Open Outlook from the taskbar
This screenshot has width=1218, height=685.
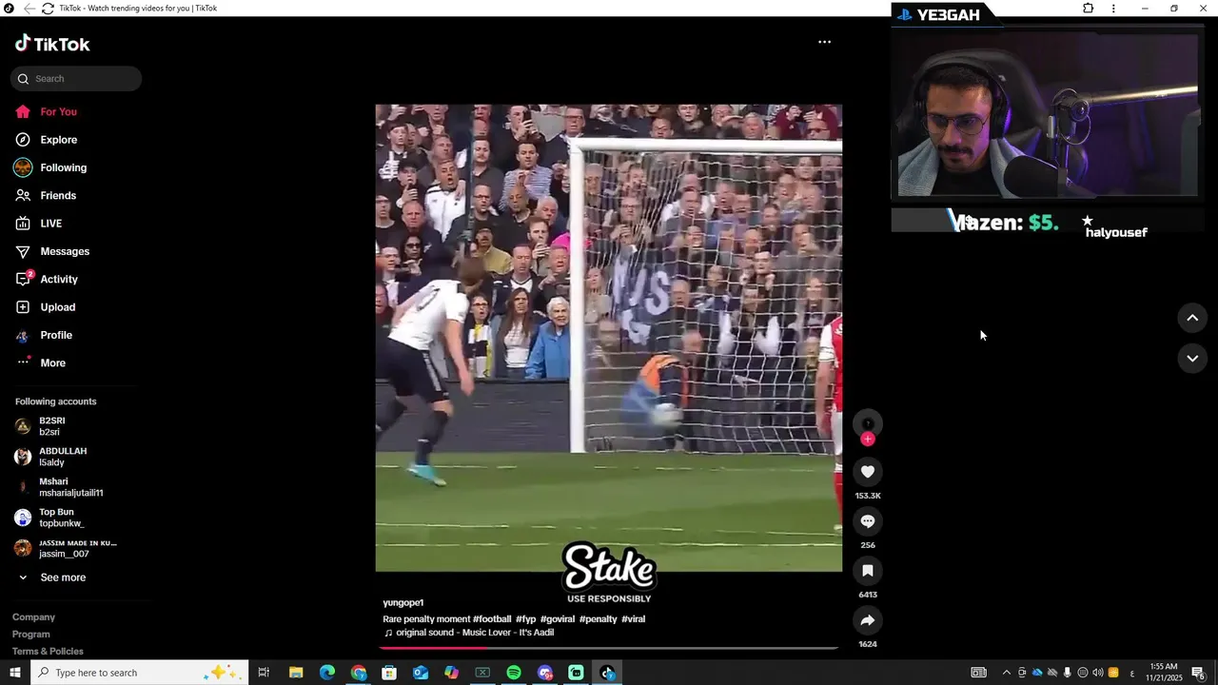click(421, 673)
